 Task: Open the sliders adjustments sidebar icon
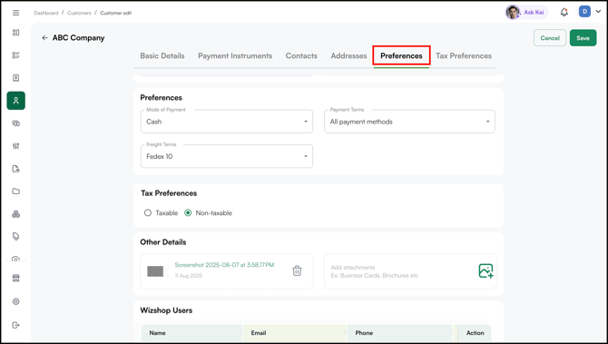pyautogui.click(x=16, y=146)
